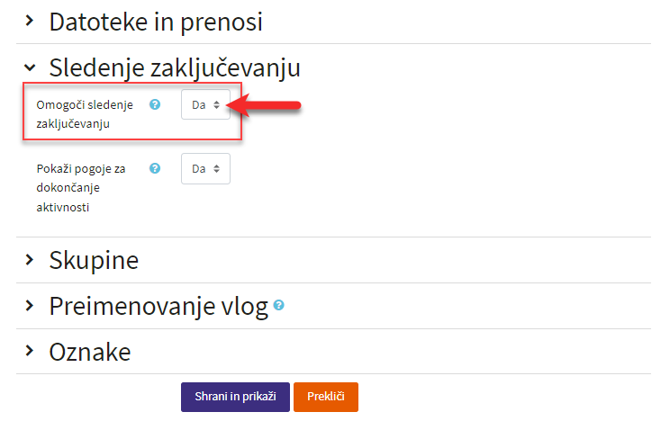
Task: Open the Omogoči sledenje zaključevanju dropdown
Action: click(205, 104)
